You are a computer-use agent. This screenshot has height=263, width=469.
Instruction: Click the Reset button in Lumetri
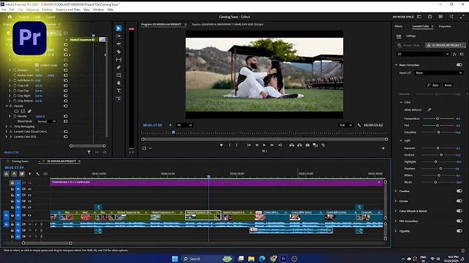pos(448,85)
